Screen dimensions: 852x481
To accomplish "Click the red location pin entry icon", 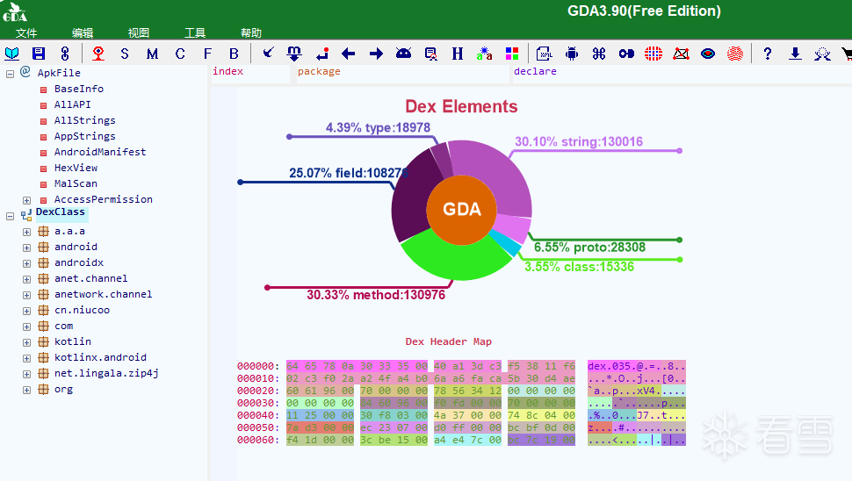I will pyautogui.click(x=98, y=54).
